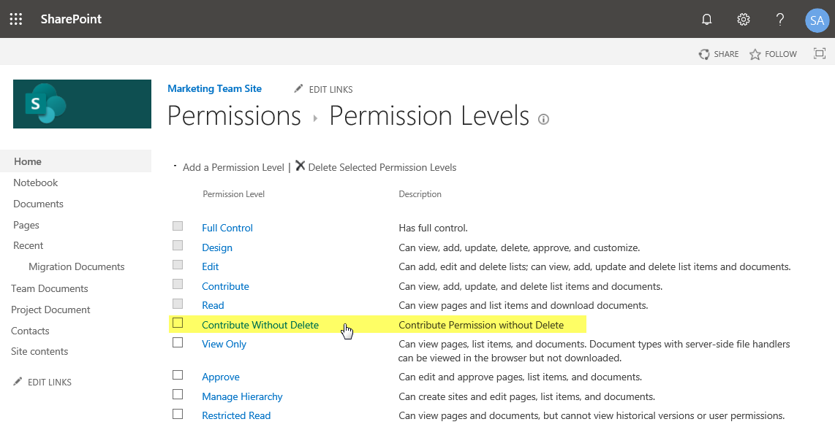835x438 pixels.
Task: Check the Full Control checkbox
Action: pos(178,226)
